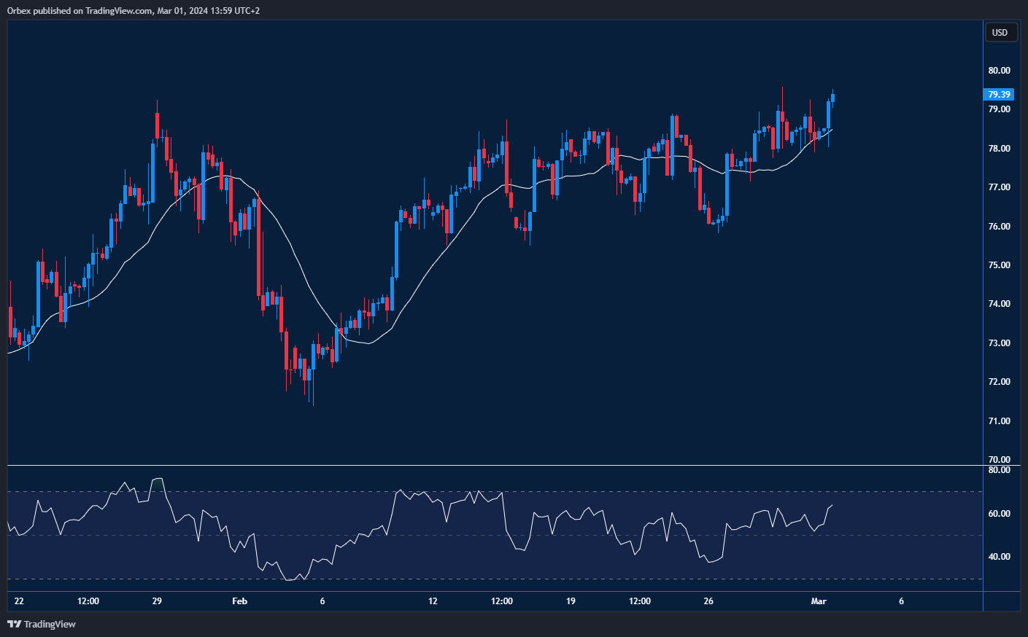This screenshot has height=637, width=1028.
Task: Click the 'Feb' label on time axis
Action: [x=239, y=601]
